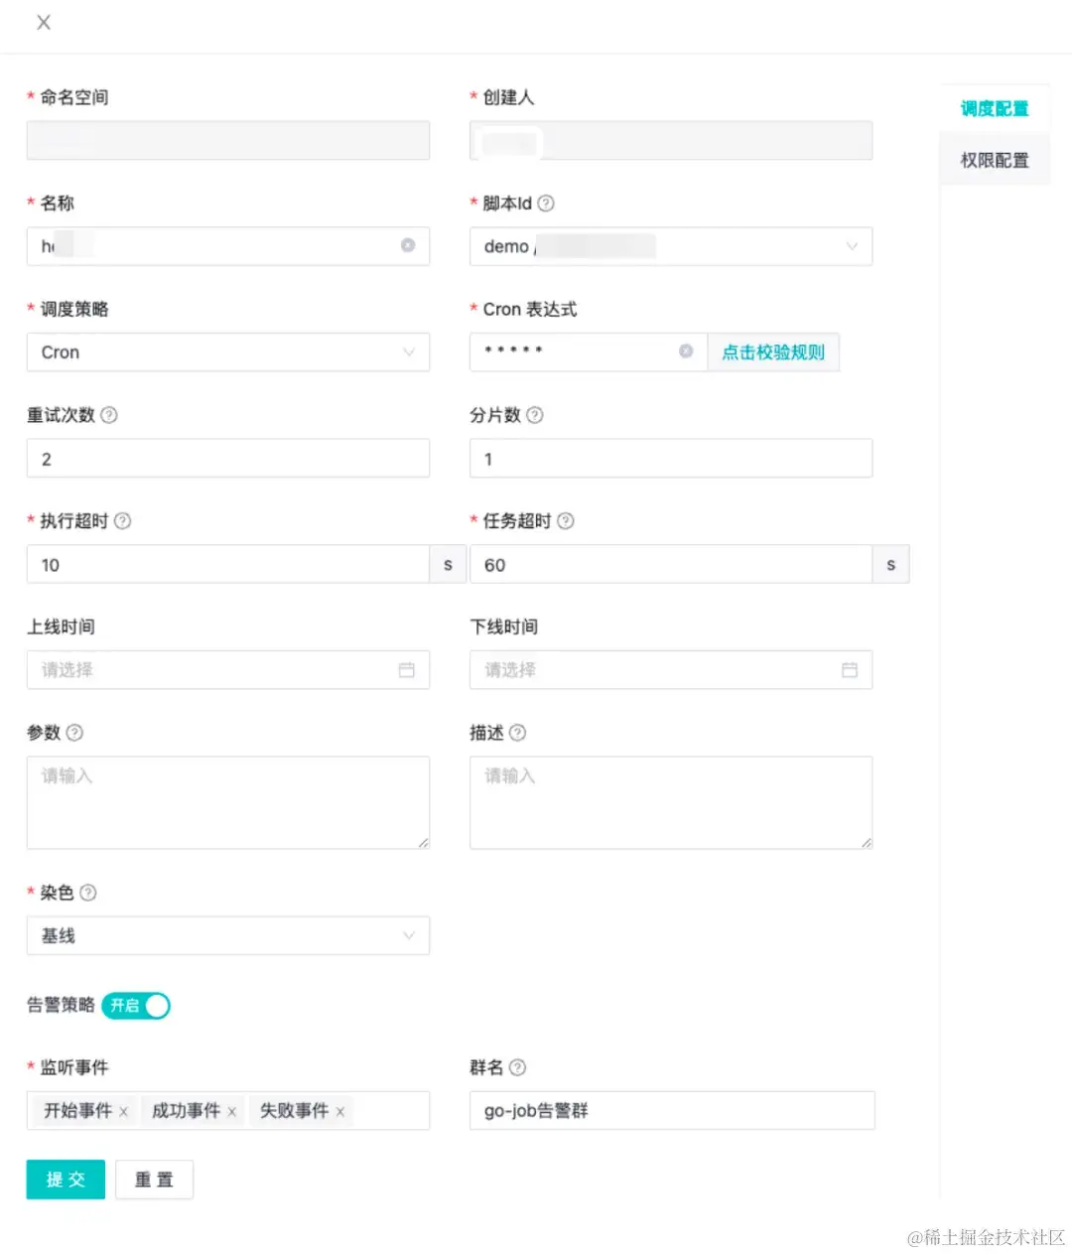Click into the 名称 text field
This screenshot has height=1254, width=1072.
[x=228, y=246]
